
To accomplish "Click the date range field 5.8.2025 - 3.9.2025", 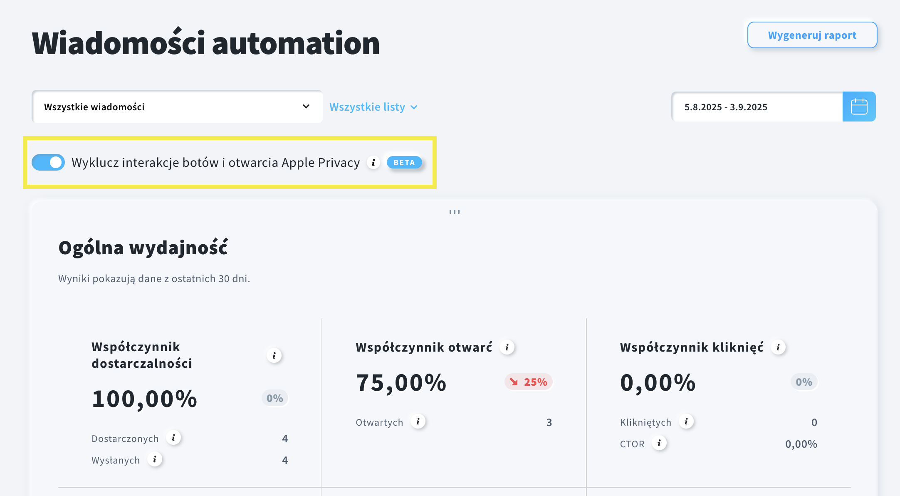I will (757, 107).
